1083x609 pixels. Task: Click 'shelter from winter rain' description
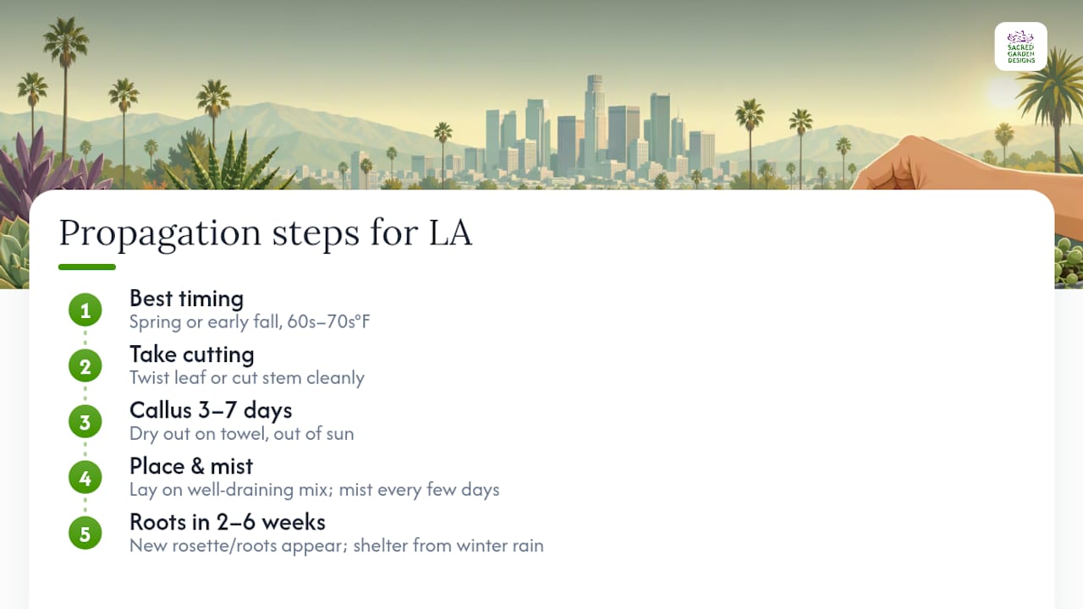pyautogui.click(x=448, y=546)
